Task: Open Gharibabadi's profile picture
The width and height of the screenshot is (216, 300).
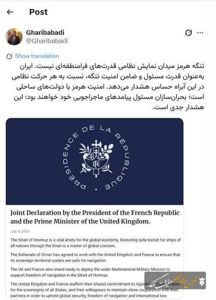Action: coord(14,37)
